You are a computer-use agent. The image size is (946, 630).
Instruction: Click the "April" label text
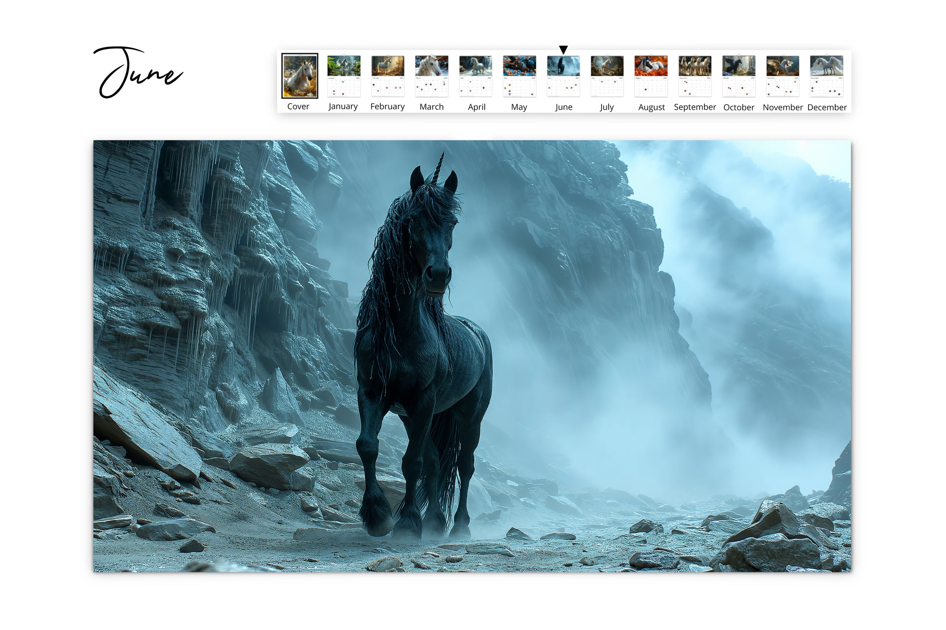point(476,107)
